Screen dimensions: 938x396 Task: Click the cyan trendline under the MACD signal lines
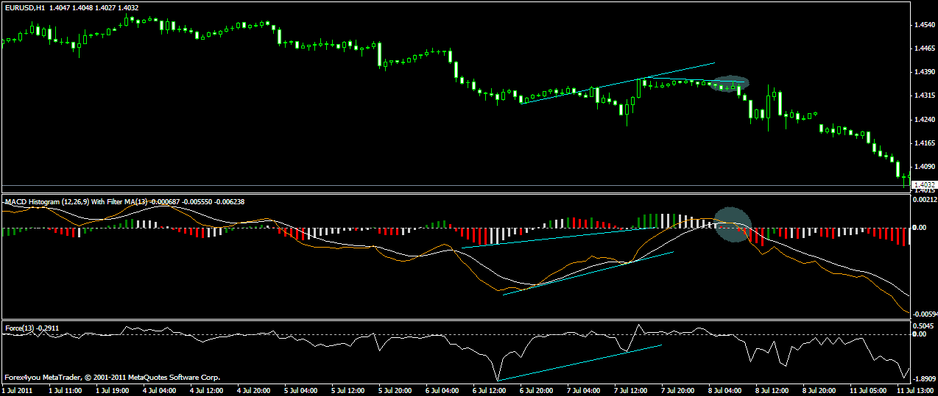[589, 273]
